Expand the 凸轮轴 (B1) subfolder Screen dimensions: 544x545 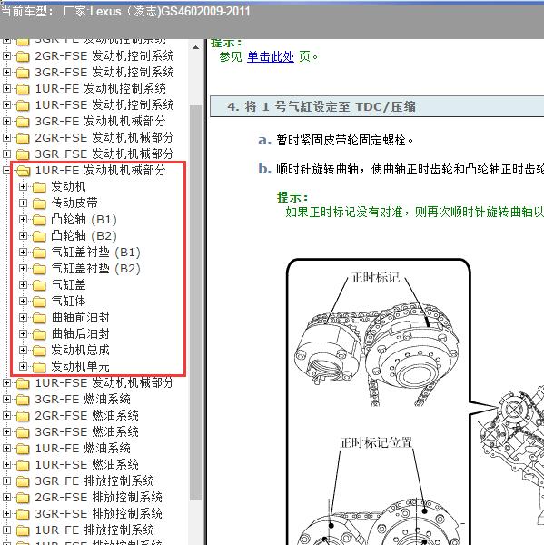pos(23,219)
